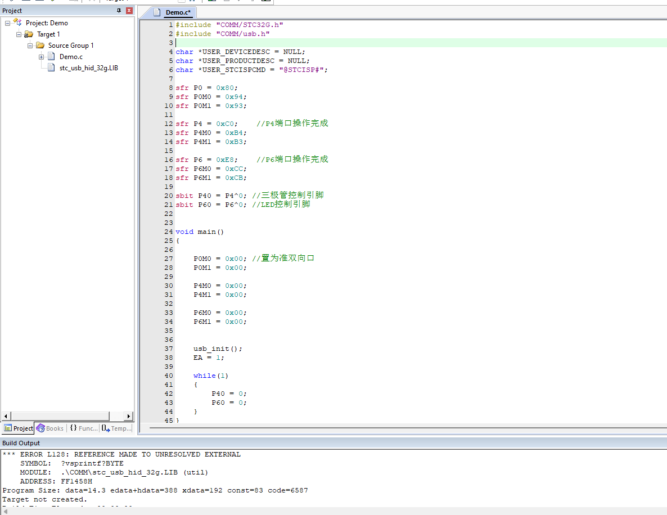Click the char *USER_DEVICEDESC = NULL line

tap(240, 52)
